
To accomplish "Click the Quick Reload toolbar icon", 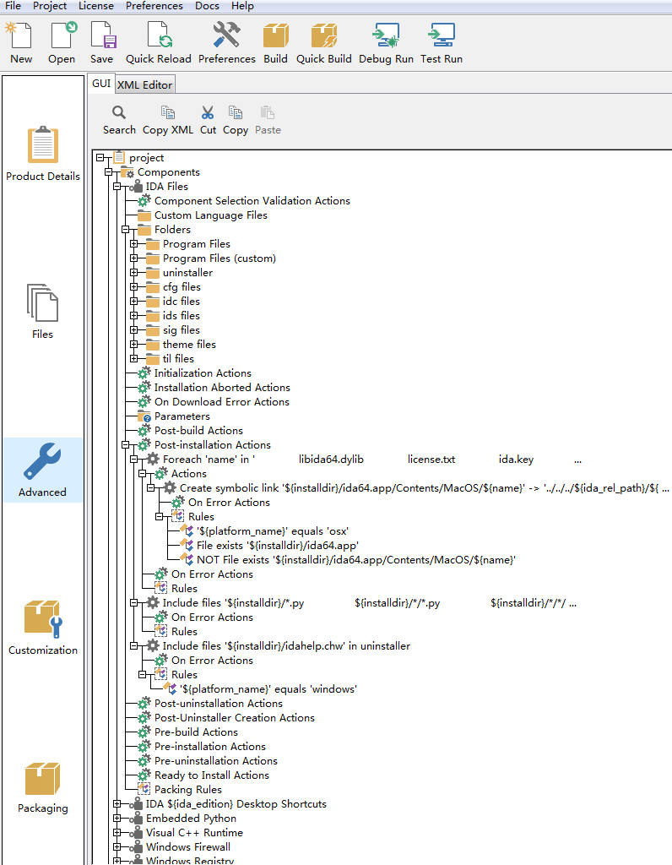I will [x=158, y=35].
